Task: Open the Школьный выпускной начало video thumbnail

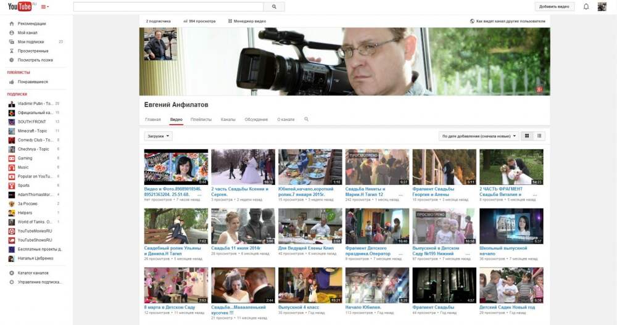Action: pyautogui.click(x=511, y=226)
